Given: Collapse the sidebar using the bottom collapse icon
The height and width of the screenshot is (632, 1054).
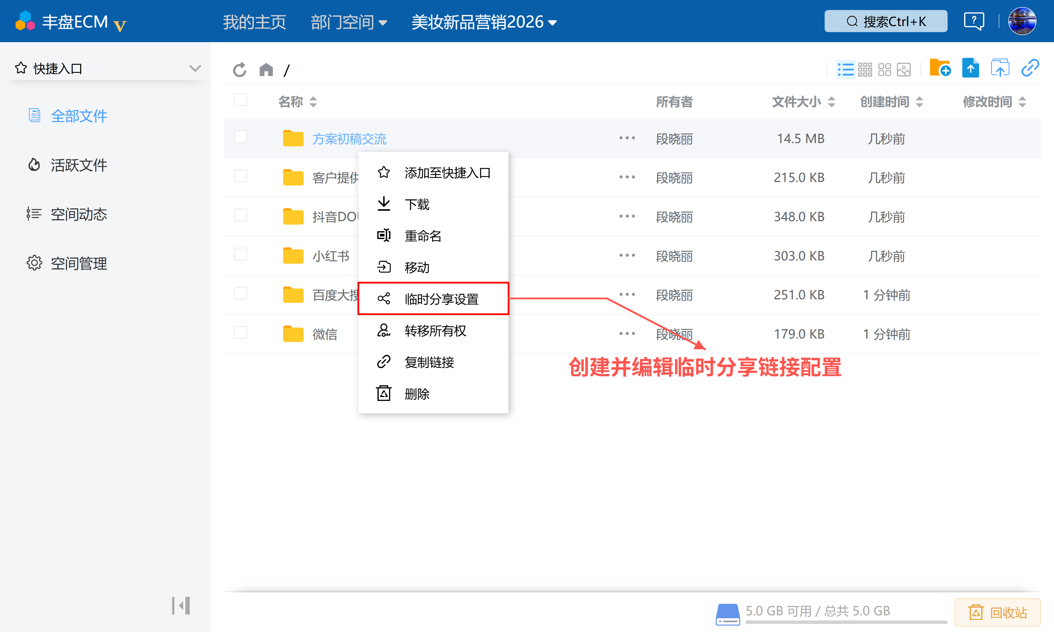Looking at the screenshot, I should (x=181, y=605).
